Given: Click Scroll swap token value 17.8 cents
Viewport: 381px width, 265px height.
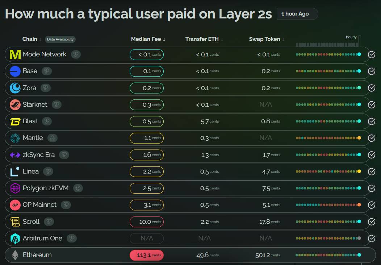Looking at the screenshot, I should pos(270,222).
